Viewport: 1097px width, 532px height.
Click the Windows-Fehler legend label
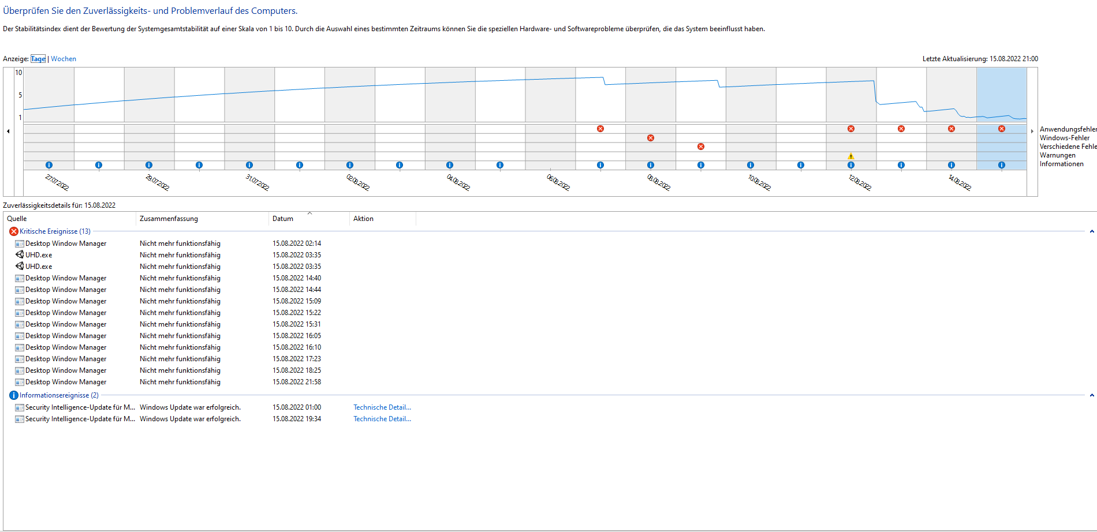tap(1065, 138)
